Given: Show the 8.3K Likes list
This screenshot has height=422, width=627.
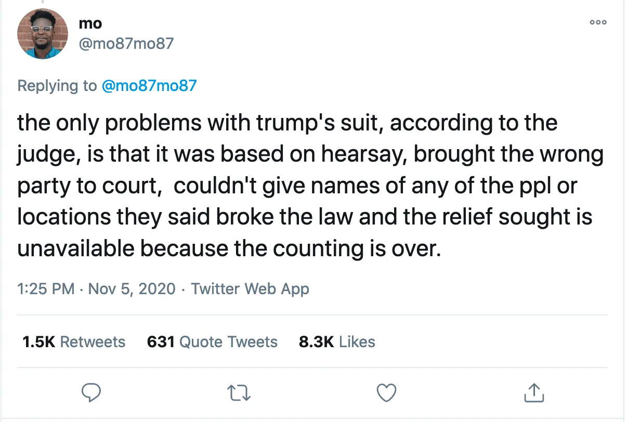Looking at the screenshot, I should (337, 342).
